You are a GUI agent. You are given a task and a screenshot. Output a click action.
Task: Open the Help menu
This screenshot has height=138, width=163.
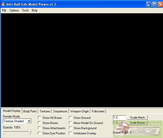pyautogui.click(x=34, y=10)
